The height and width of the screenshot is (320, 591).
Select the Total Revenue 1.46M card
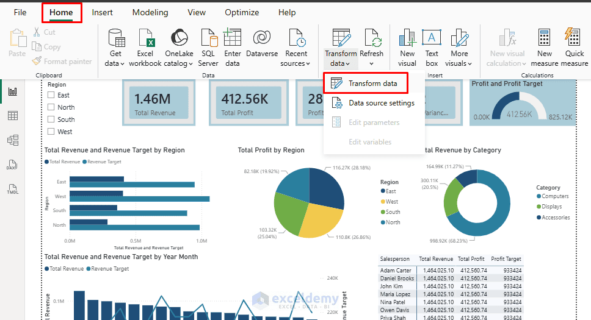click(159, 103)
